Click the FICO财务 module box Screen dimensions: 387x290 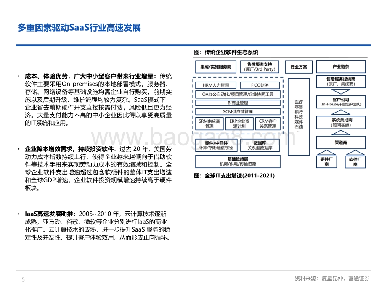click(x=260, y=85)
